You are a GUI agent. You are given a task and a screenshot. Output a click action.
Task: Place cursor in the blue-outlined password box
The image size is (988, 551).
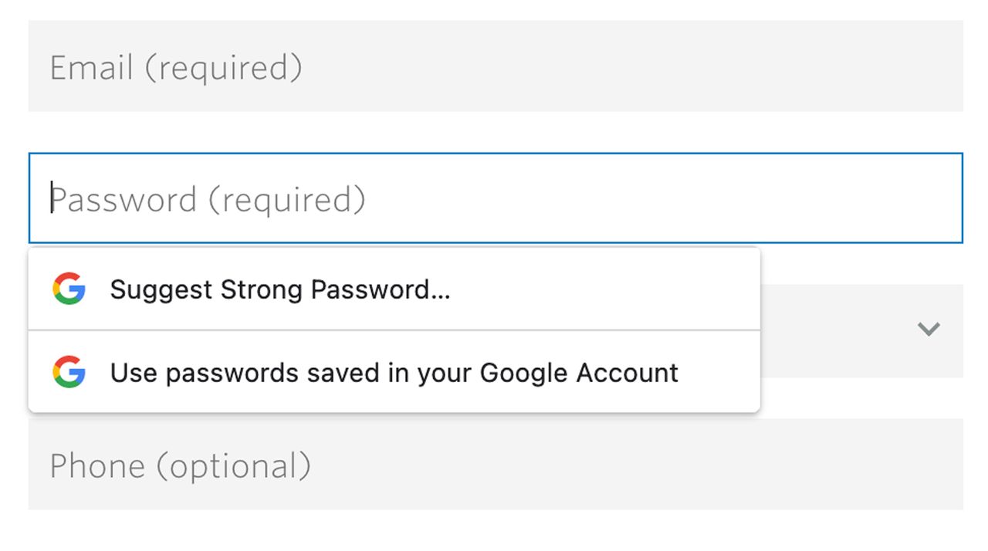pyautogui.click(x=496, y=198)
